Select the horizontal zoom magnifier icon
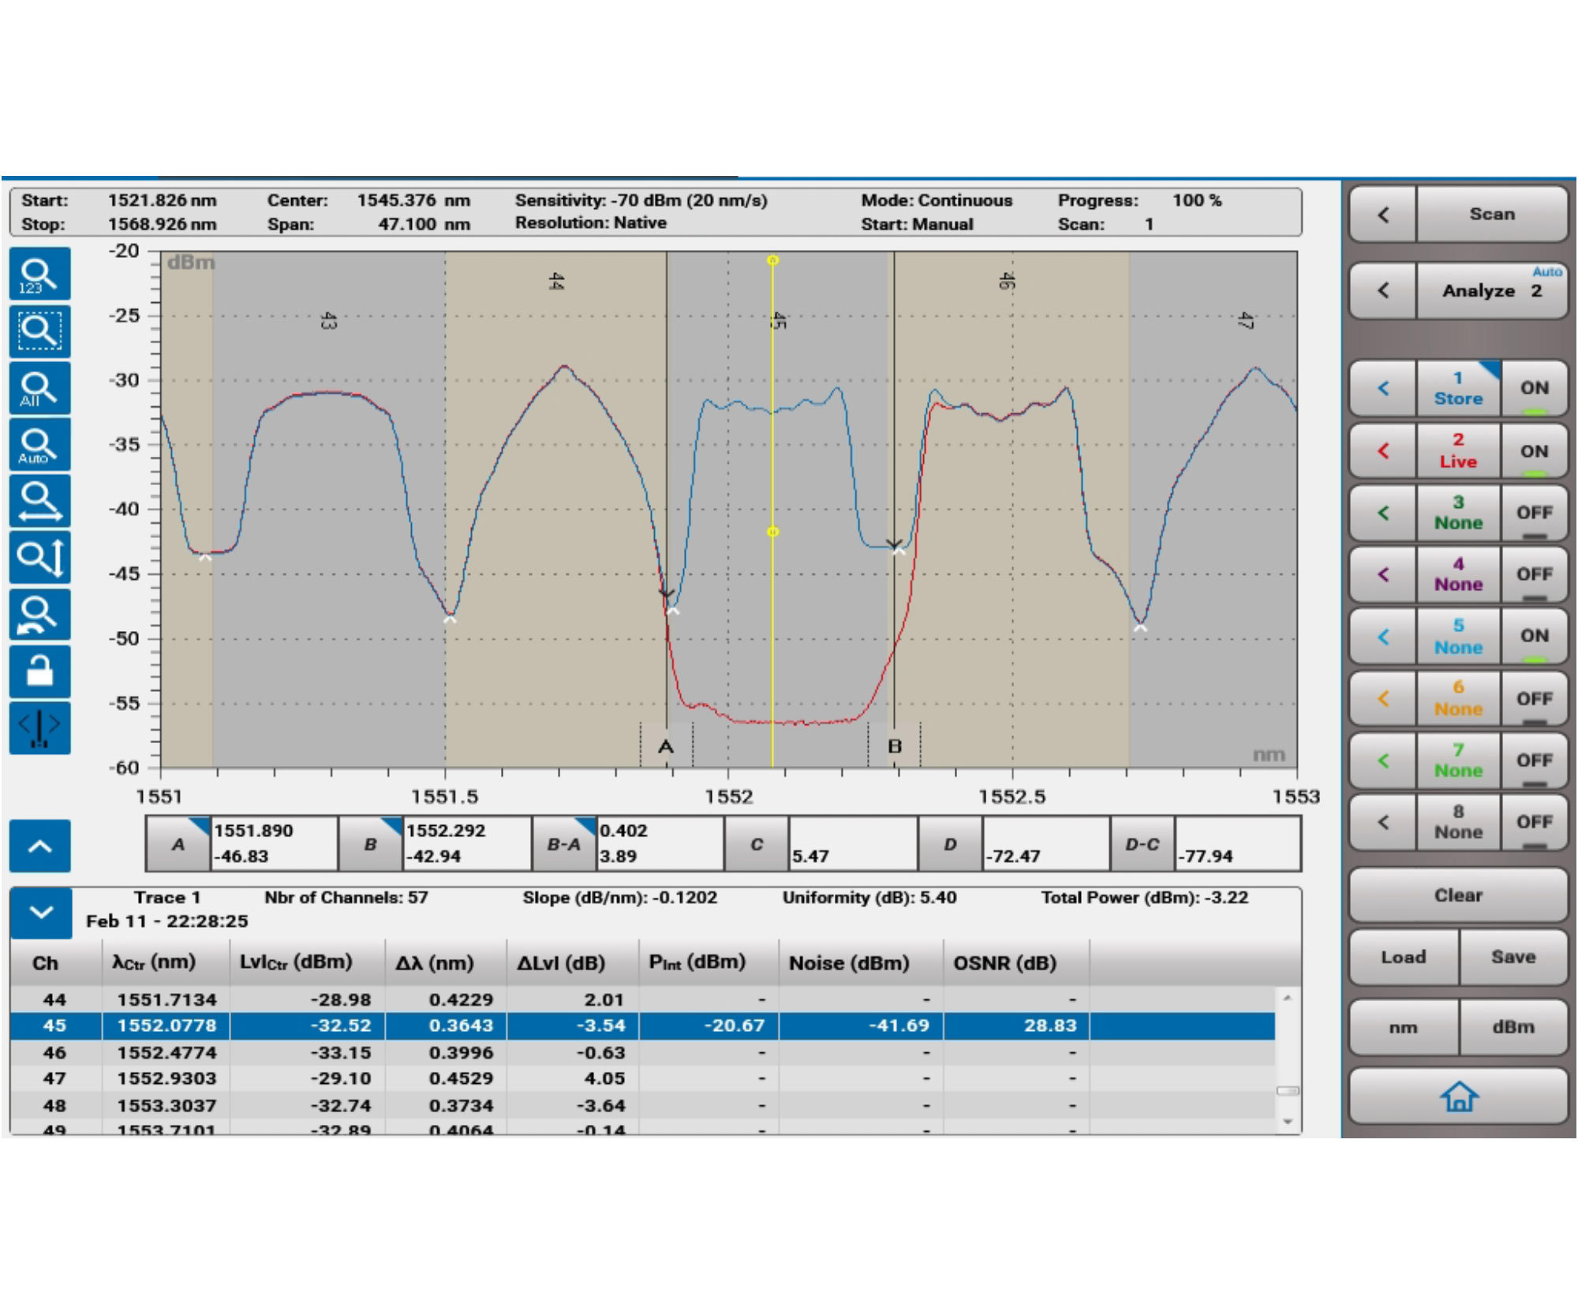The width and height of the screenshot is (1578, 1315). pyautogui.click(x=39, y=502)
